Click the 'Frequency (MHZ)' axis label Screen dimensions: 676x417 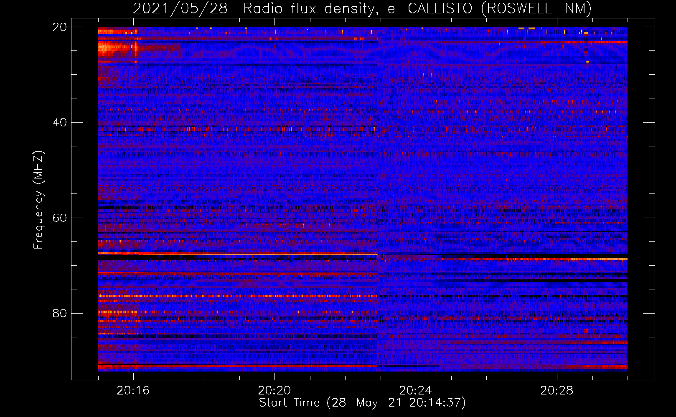[38, 200]
